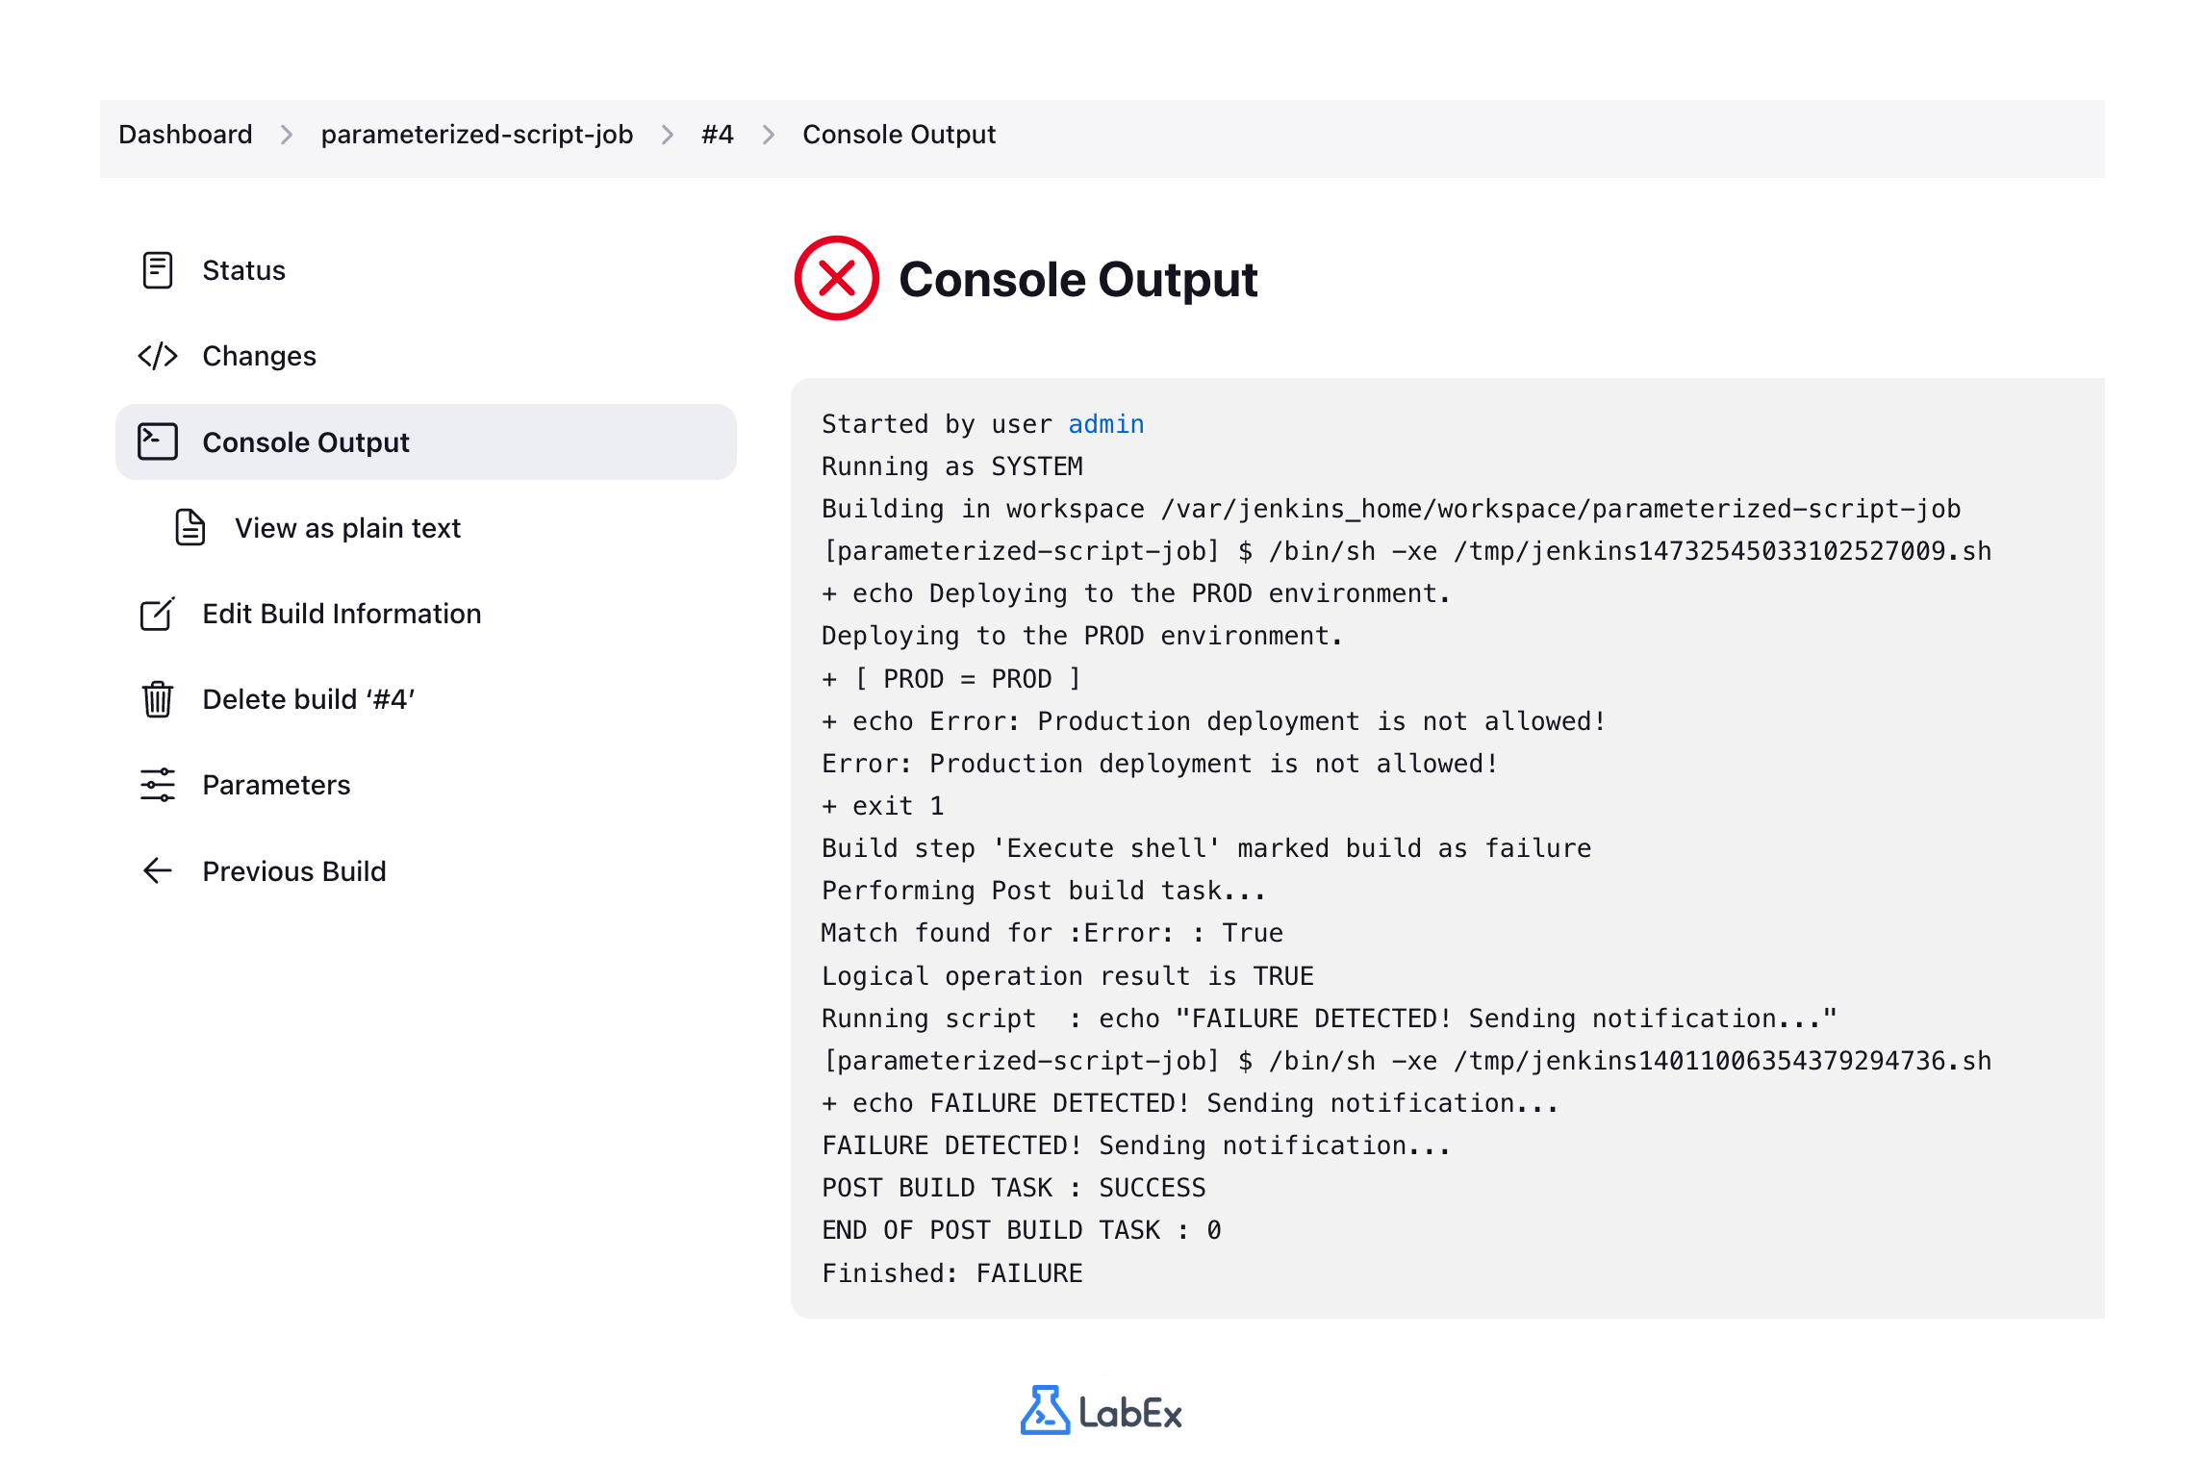This screenshot has width=2205, height=1460.
Task: Click the highlighted Console Output sidebar entry
Action: [x=304, y=441]
